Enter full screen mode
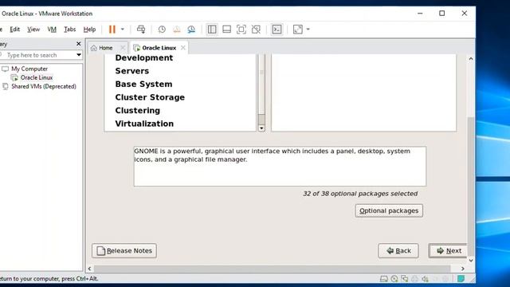The width and height of the screenshot is (510, 287). point(241,29)
